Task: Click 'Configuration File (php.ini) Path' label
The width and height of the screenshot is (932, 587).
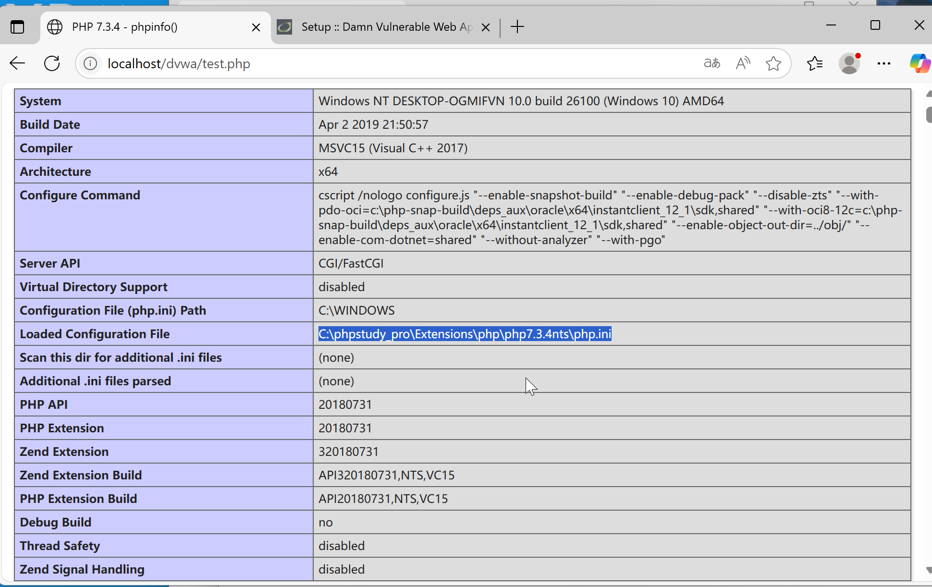Action: [113, 310]
